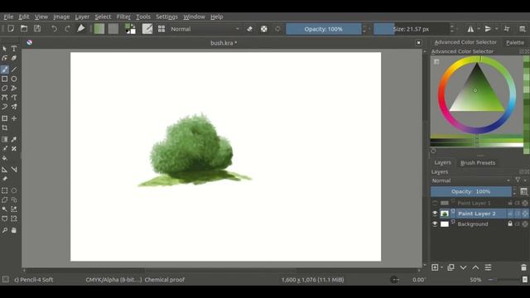Viewport: 530px width, 298px height.
Task: Show the hidden Paint Layer 1
Action: (435, 203)
